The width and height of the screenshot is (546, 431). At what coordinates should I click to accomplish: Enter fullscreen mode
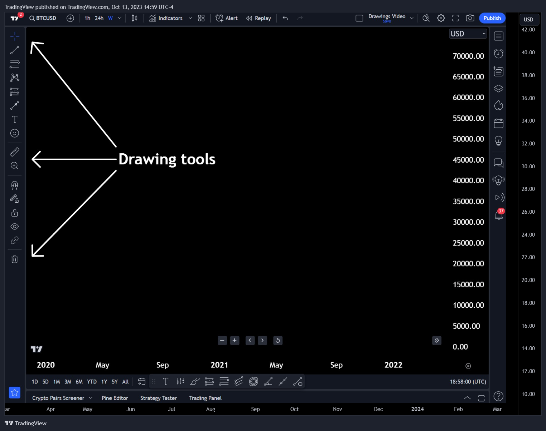455,18
